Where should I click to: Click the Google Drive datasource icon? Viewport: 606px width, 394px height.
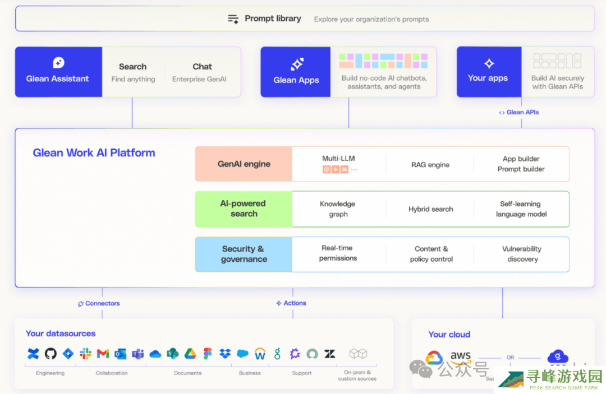[190, 354]
